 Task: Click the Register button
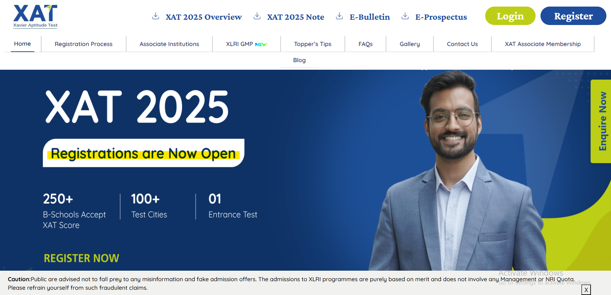coord(573,16)
